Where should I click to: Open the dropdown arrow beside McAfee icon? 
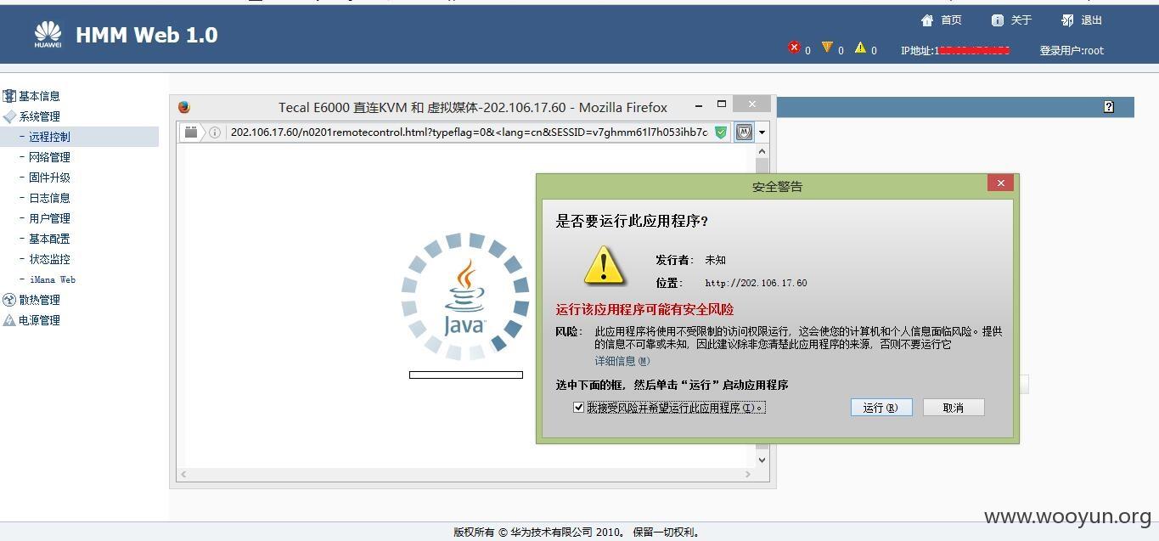click(x=762, y=132)
